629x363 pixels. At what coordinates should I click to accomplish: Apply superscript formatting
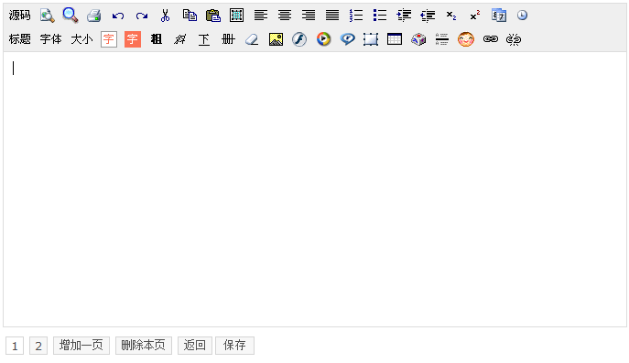pos(475,16)
